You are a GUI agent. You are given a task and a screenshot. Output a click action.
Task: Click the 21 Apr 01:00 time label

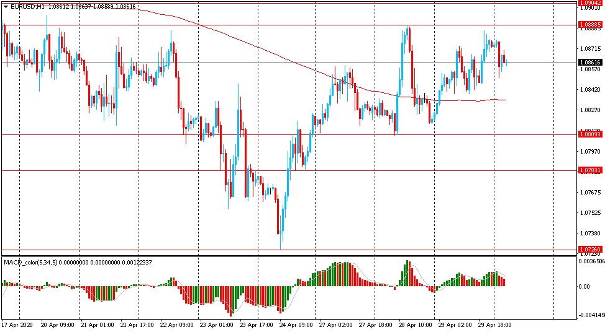pos(98,325)
